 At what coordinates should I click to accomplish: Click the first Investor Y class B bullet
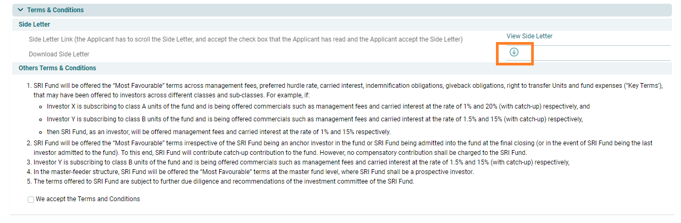tap(314, 119)
